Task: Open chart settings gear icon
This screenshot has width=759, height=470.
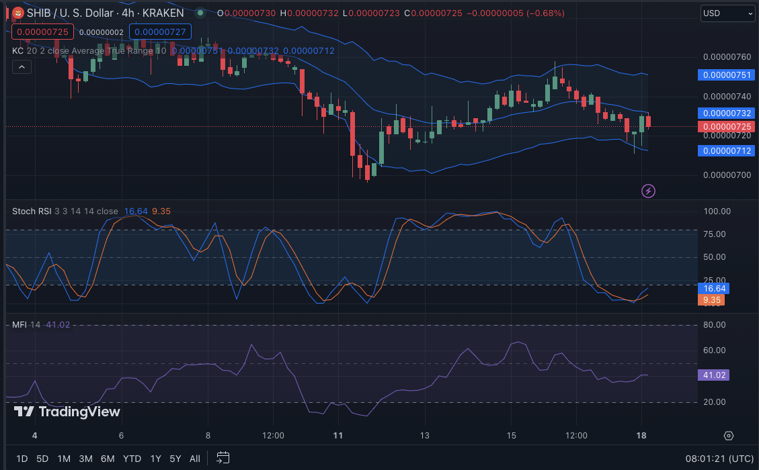Action: (729, 436)
